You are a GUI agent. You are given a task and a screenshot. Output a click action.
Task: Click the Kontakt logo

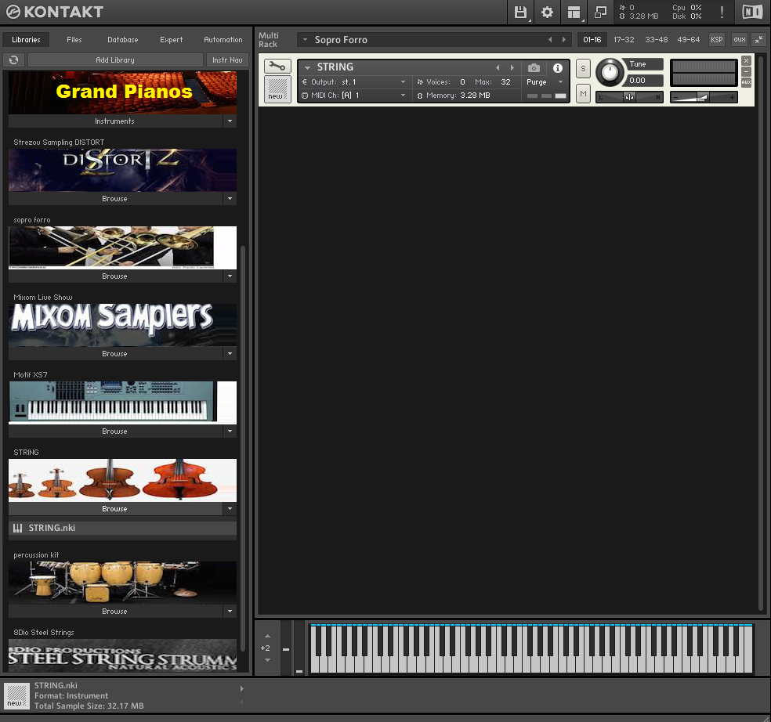coord(55,12)
